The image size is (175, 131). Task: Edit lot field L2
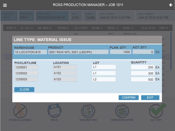[104, 79]
